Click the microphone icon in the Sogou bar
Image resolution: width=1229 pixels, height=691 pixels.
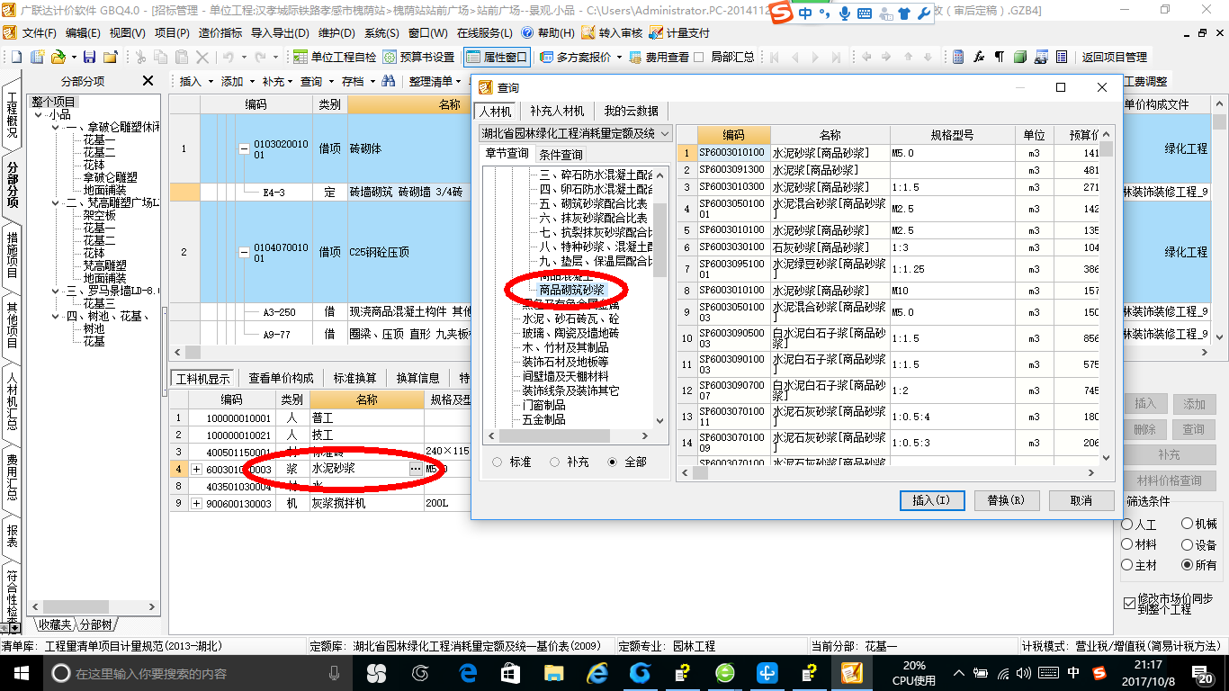tap(845, 13)
